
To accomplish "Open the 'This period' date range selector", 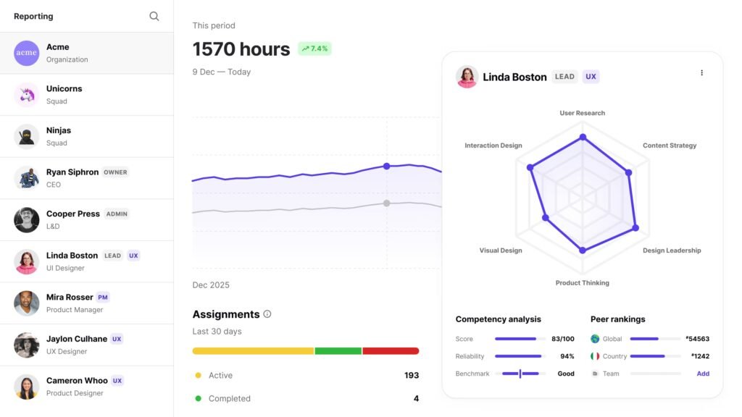I will coord(213,25).
